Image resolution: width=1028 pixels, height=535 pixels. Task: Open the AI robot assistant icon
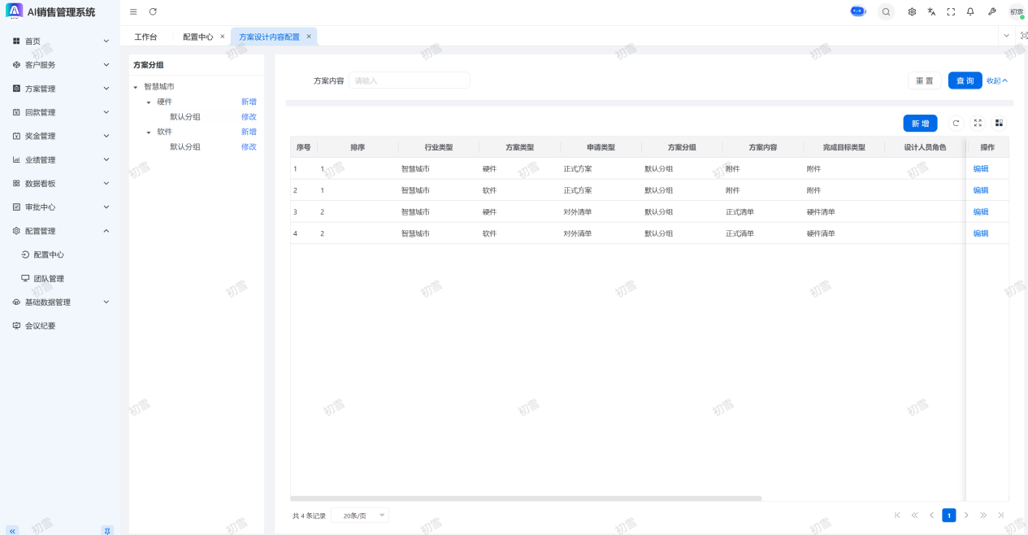click(x=858, y=11)
